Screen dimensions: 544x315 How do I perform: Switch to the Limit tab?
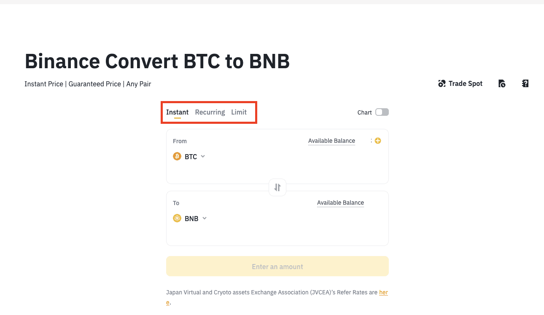[x=239, y=112]
